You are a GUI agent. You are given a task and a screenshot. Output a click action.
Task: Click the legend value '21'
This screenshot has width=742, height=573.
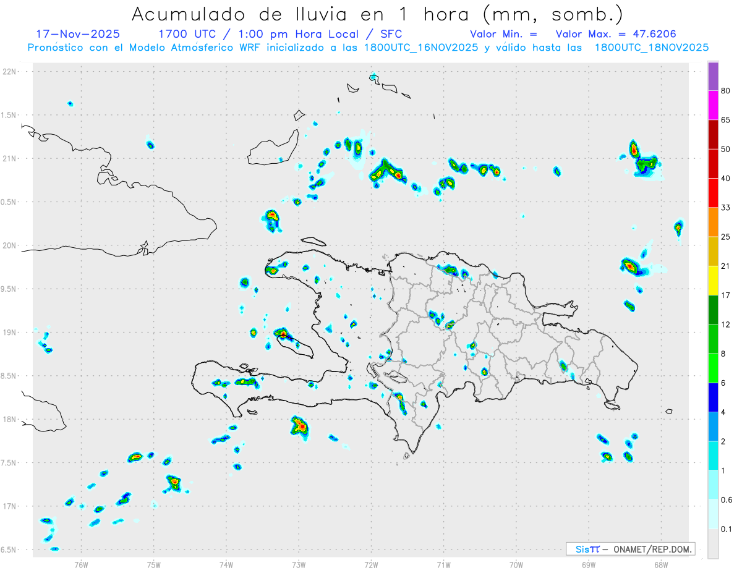(726, 266)
